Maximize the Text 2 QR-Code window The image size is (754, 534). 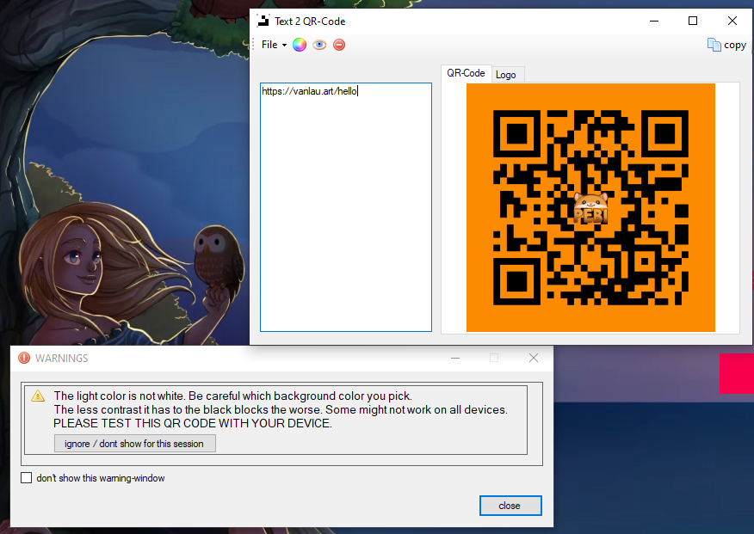693,21
